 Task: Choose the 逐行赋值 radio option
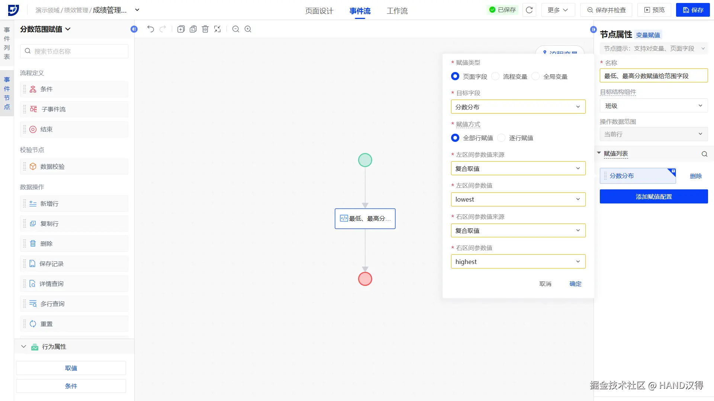point(502,138)
